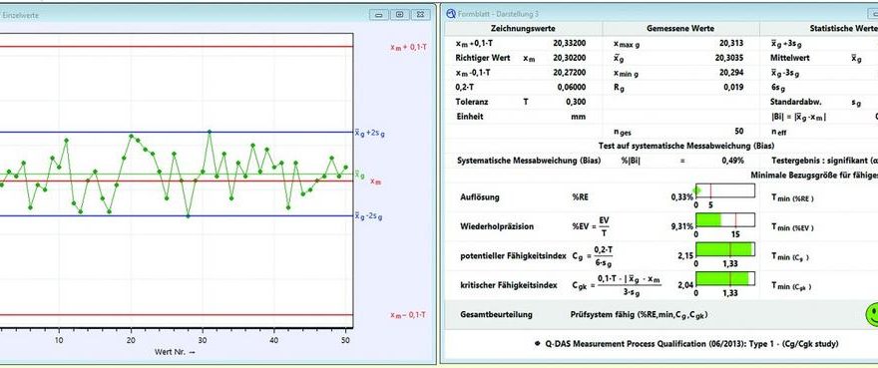Viewport: 878px width, 368px height.
Task: Click the Richtiger Wert value 20,30200
Action: pyautogui.click(x=570, y=58)
